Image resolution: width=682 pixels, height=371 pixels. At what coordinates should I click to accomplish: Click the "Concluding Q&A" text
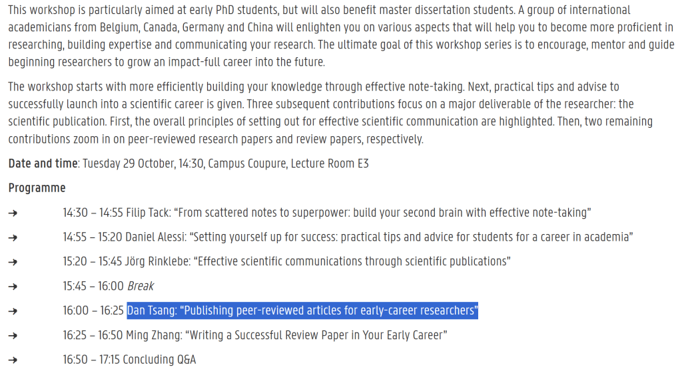click(159, 360)
